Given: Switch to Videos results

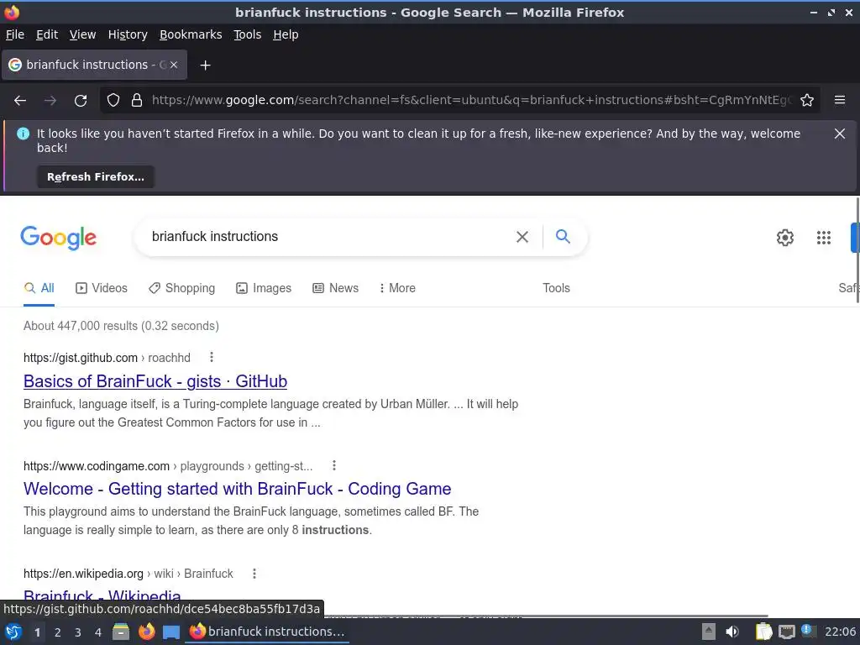Looking at the screenshot, I should point(102,288).
